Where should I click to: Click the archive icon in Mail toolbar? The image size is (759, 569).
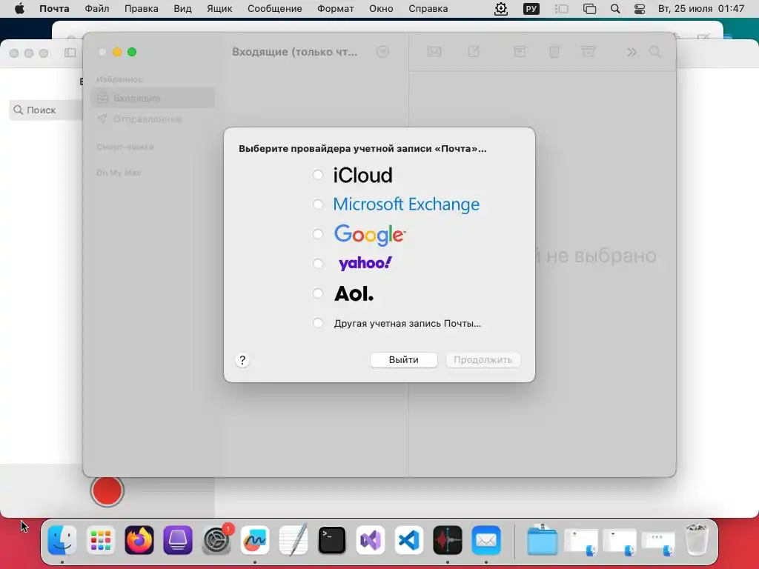click(520, 51)
